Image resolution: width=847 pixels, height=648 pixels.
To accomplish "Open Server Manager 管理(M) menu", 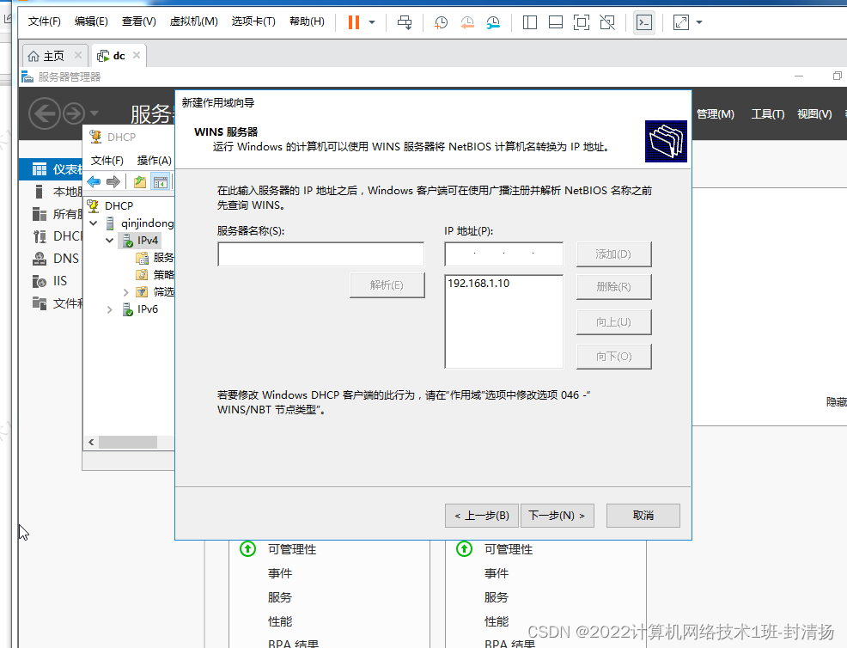I will 716,114.
